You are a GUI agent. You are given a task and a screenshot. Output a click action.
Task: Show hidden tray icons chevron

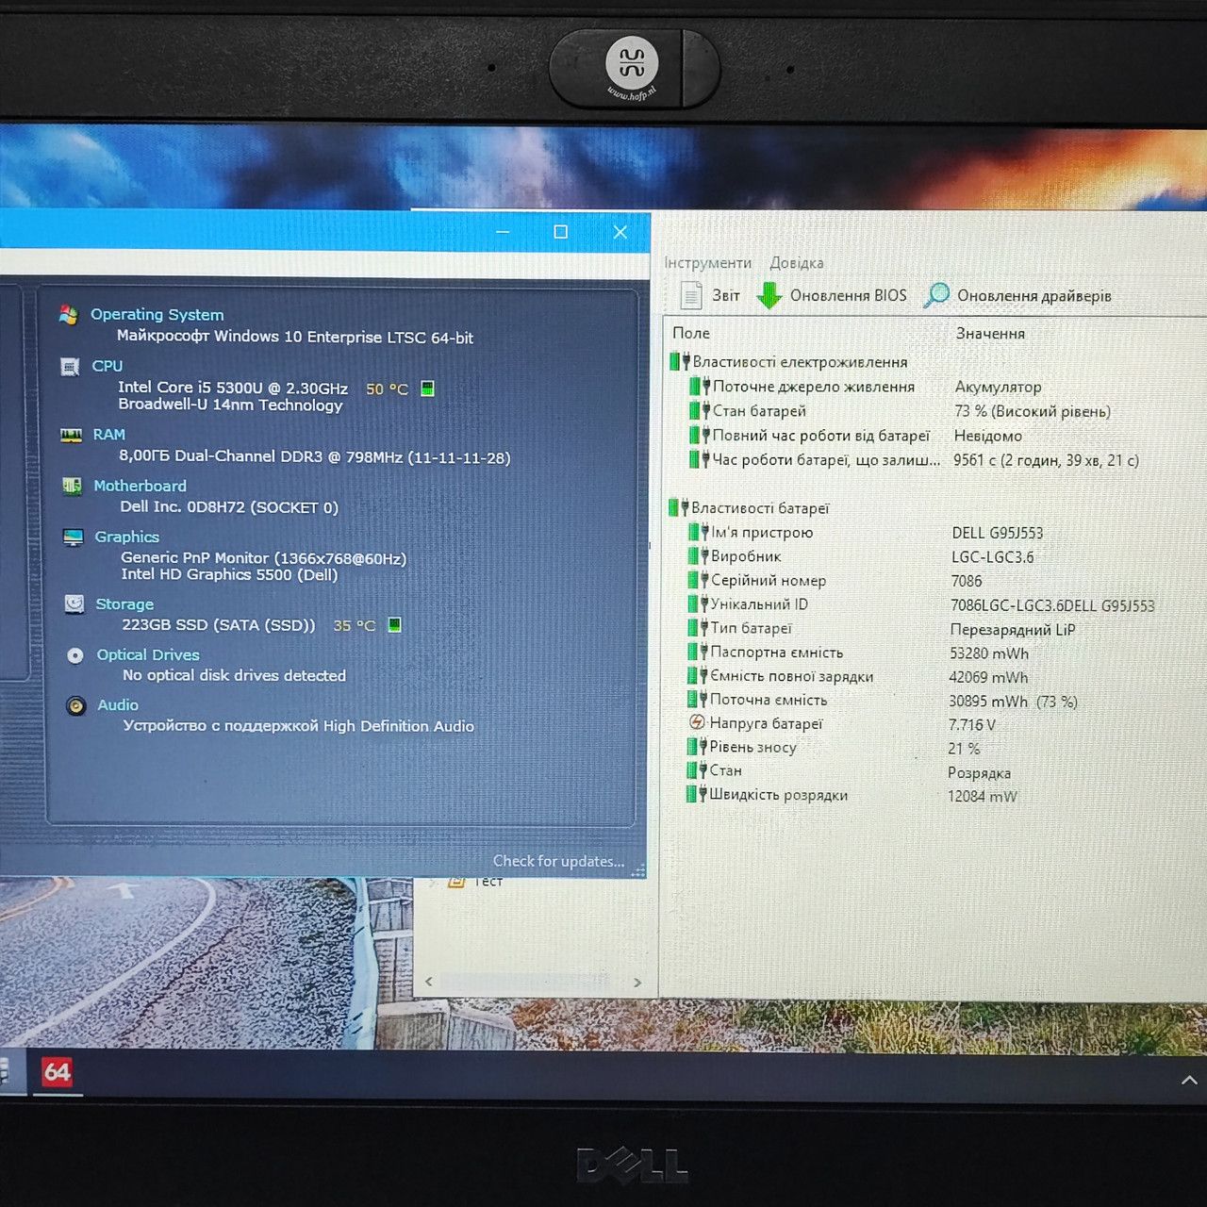1189,1080
